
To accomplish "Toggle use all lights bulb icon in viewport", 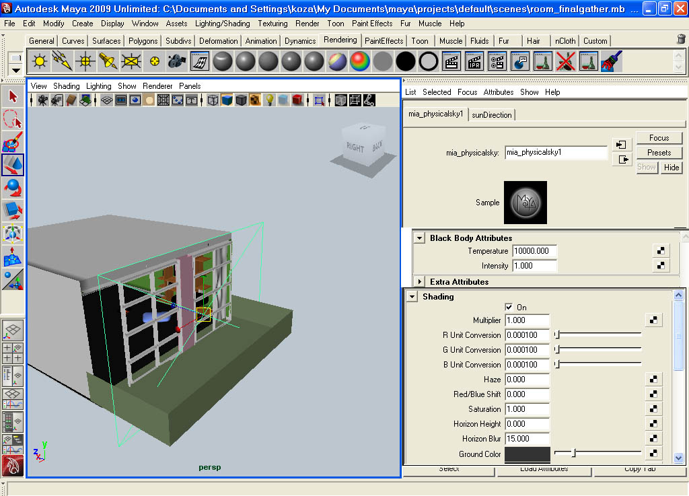I will coord(269,100).
